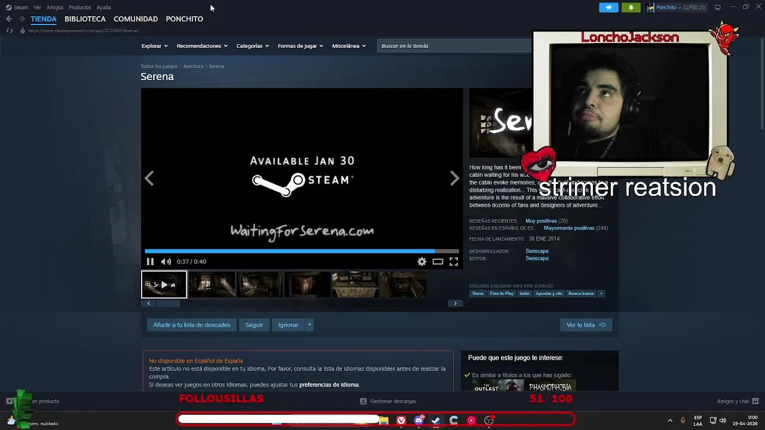Click the Seguir button
Viewport: 765px width, 430px height.
(254, 325)
